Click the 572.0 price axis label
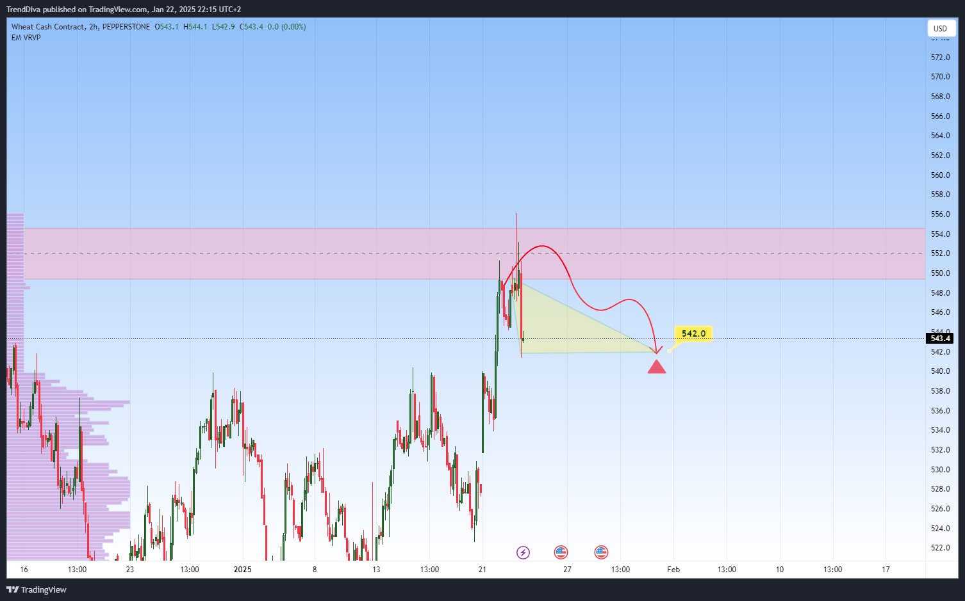Image resolution: width=965 pixels, height=601 pixels. tap(940, 58)
